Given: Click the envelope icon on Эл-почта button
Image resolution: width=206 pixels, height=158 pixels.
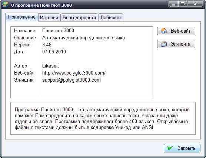Looking at the screenshot, I should (164, 44).
